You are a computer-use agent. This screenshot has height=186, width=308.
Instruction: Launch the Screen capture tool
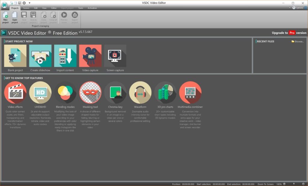(x=115, y=56)
